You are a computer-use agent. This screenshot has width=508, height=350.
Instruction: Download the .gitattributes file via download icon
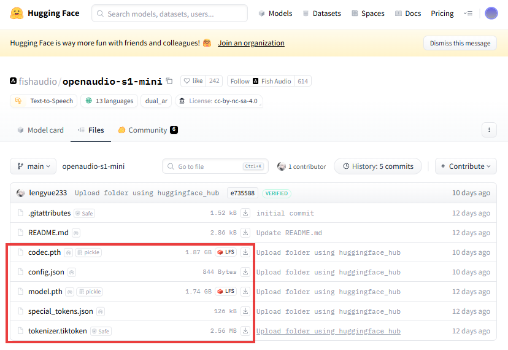(x=245, y=213)
